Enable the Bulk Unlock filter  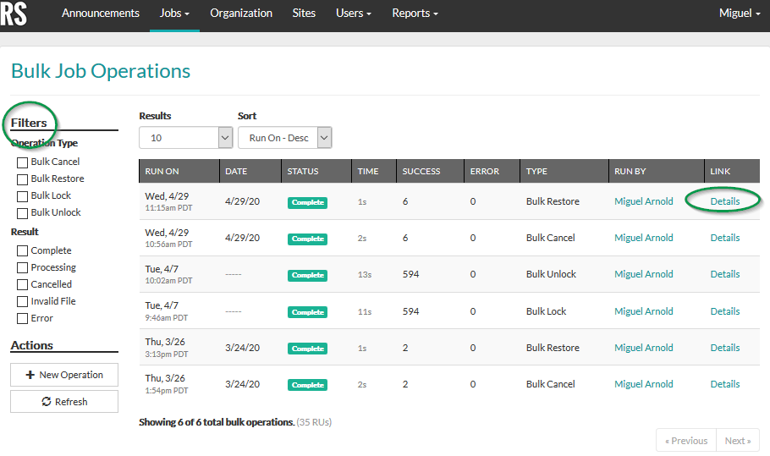(22, 213)
